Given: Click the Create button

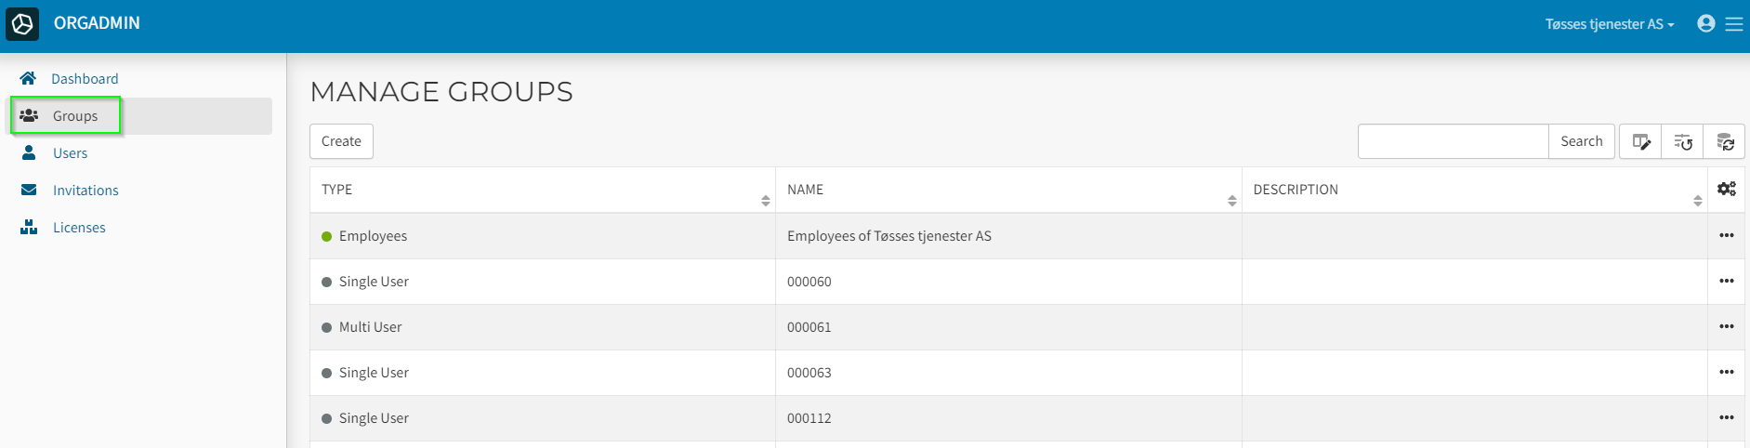Looking at the screenshot, I should click(341, 141).
